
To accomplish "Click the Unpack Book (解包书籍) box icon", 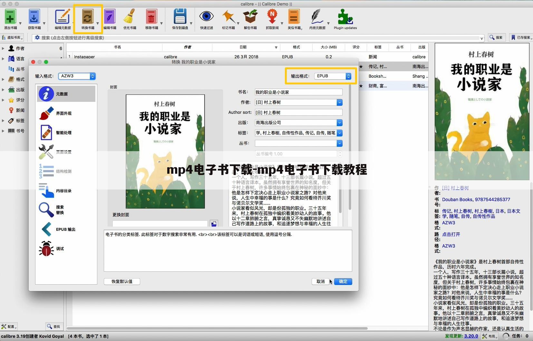I will click(x=250, y=17).
